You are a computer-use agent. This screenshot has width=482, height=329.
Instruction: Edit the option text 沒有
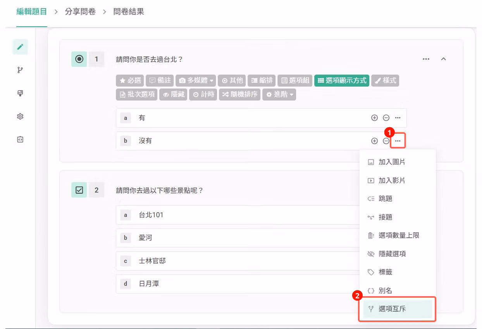[x=145, y=141]
